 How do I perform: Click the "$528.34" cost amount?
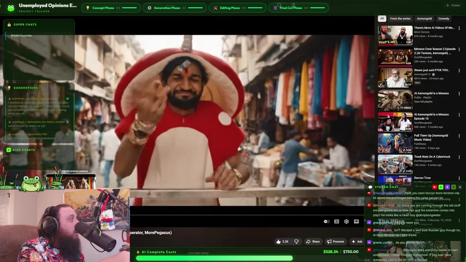331,252
